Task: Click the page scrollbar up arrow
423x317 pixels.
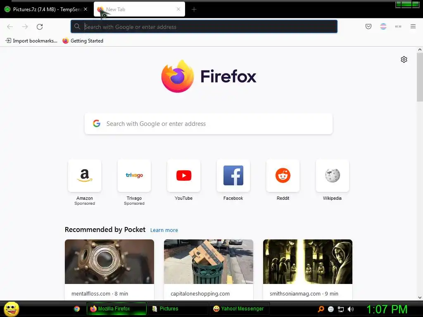Action: (420, 50)
